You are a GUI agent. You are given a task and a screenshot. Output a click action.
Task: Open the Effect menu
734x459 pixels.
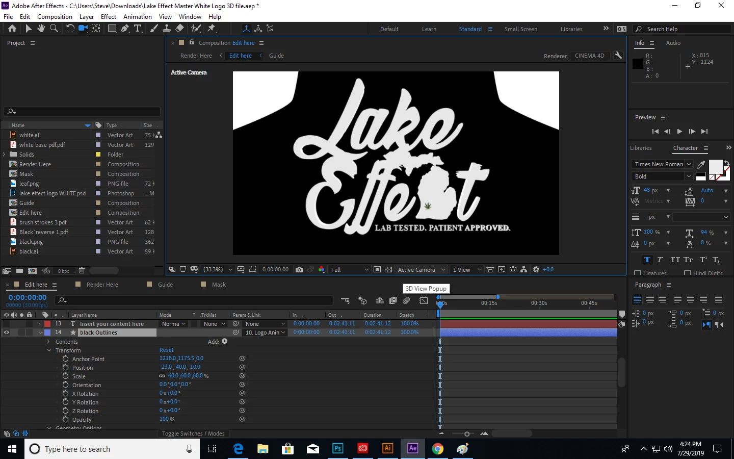[x=109, y=17]
